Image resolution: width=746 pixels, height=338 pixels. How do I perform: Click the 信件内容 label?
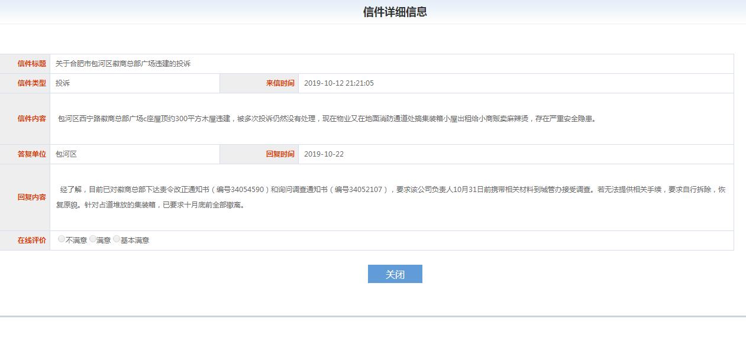point(32,119)
